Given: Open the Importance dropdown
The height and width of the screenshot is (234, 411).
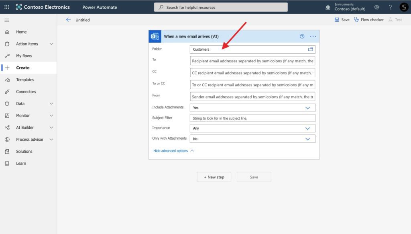Looking at the screenshot, I should (x=252, y=128).
